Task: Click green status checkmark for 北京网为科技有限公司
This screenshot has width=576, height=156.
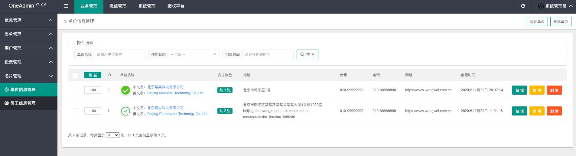Action: (x=125, y=111)
